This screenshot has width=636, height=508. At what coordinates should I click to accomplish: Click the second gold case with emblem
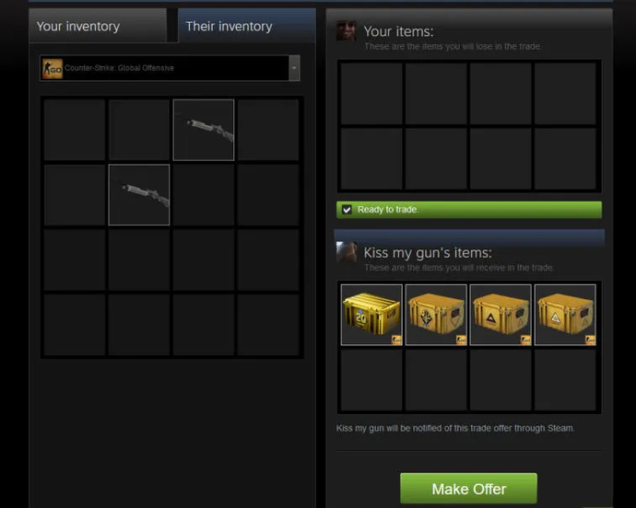coord(436,315)
